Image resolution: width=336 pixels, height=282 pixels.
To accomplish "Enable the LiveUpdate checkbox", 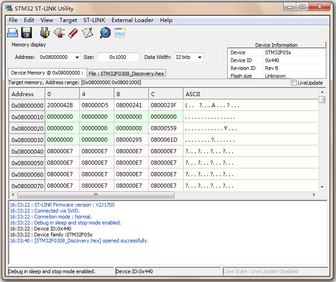I will (294, 83).
